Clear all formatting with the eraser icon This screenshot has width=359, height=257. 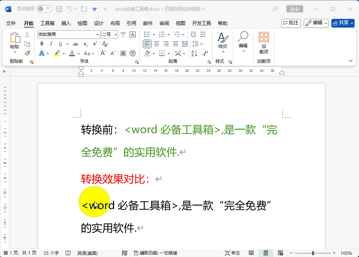pos(105,44)
